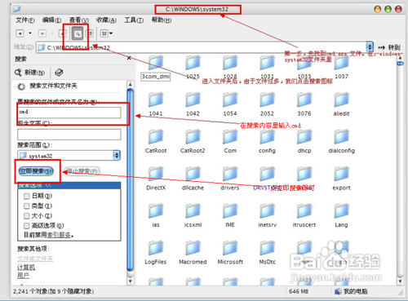Click the 停止搜索(P) button

(x=82, y=171)
